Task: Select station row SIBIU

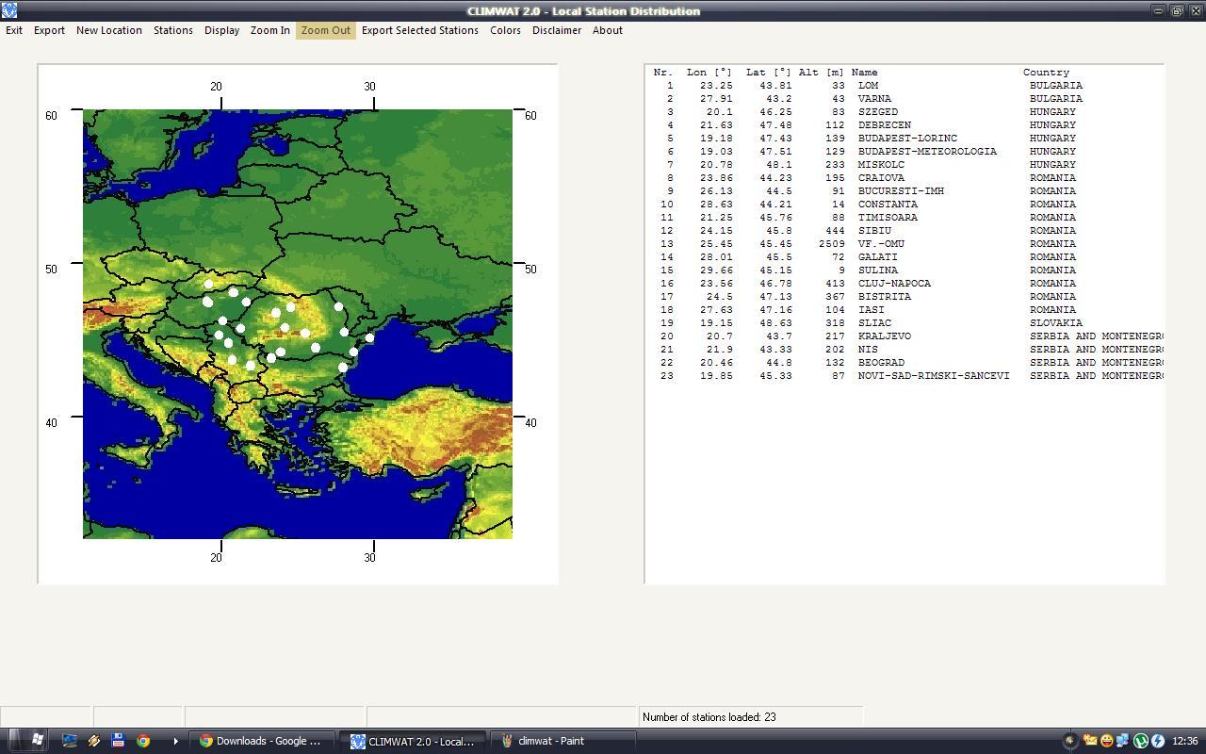Action: 904,230
